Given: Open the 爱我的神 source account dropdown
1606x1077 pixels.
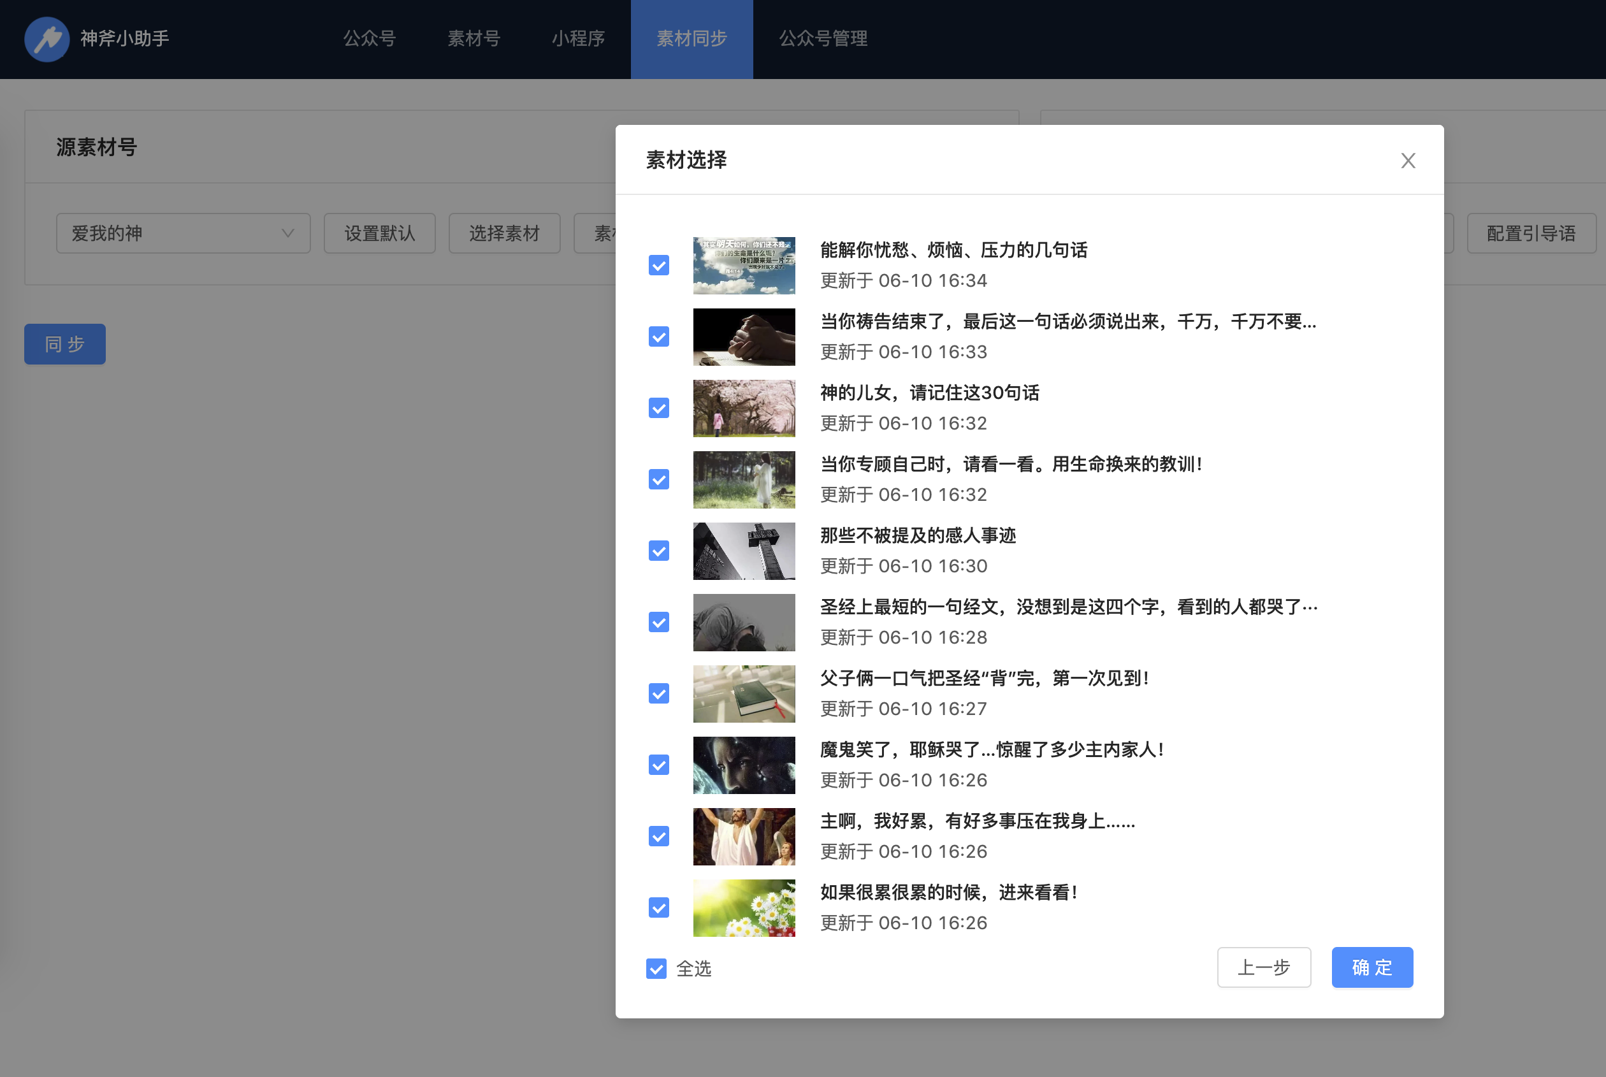Looking at the screenshot, I should 184,233.
